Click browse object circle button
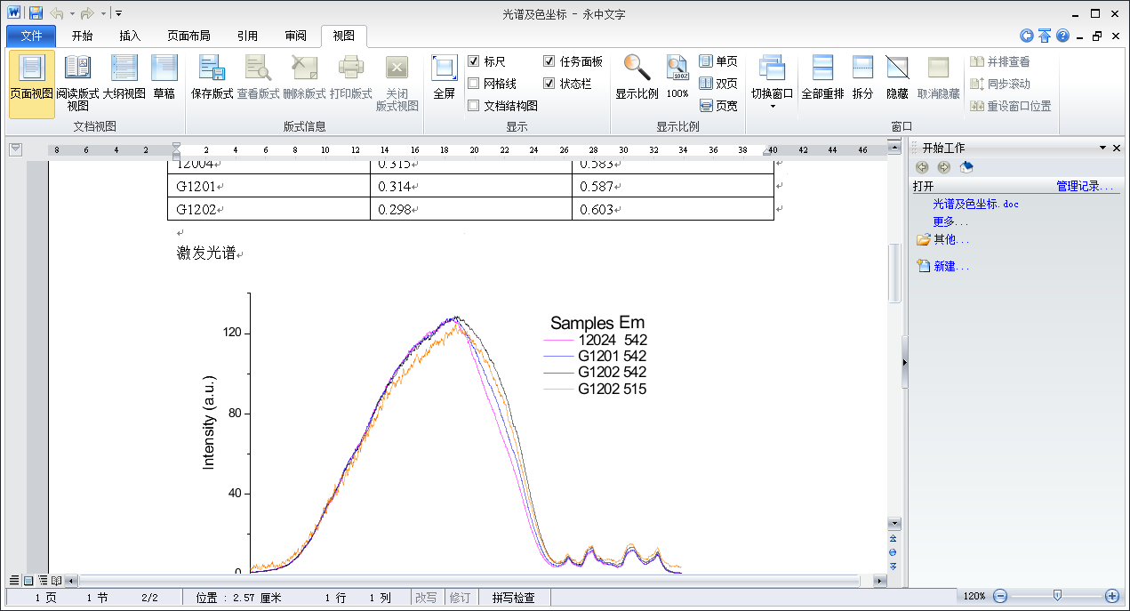The image size is (1130, 611). coord(894,552)
